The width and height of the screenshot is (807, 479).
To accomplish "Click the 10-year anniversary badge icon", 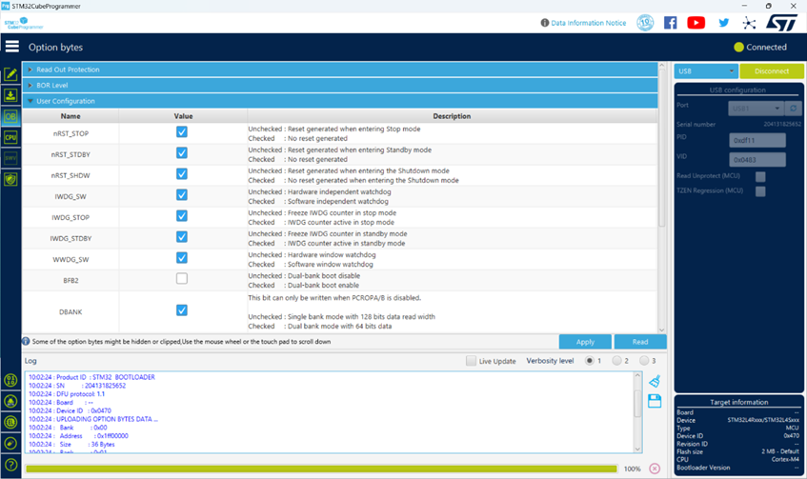I will pos(645,23).
